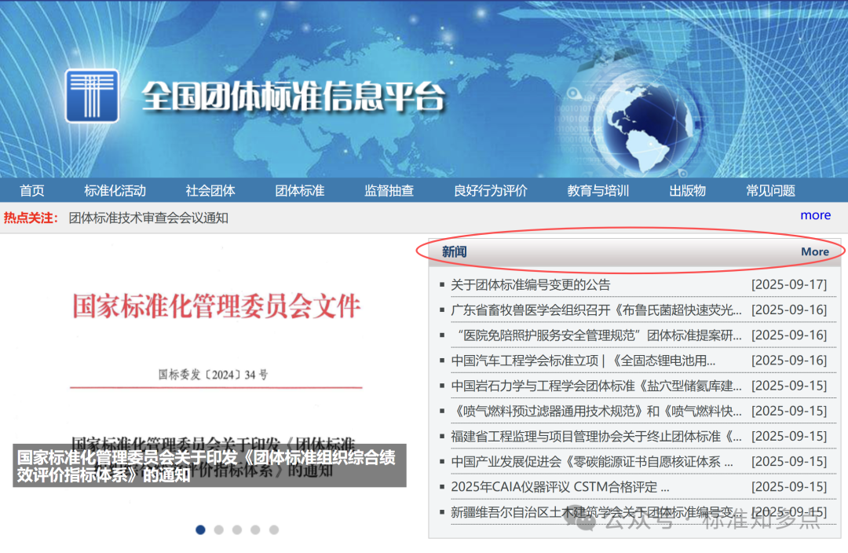The width and height of the screenshot is (848, 553).
Task: Open 广东省畜牧兽医学会 news link
Action: [x=596, y=310]
